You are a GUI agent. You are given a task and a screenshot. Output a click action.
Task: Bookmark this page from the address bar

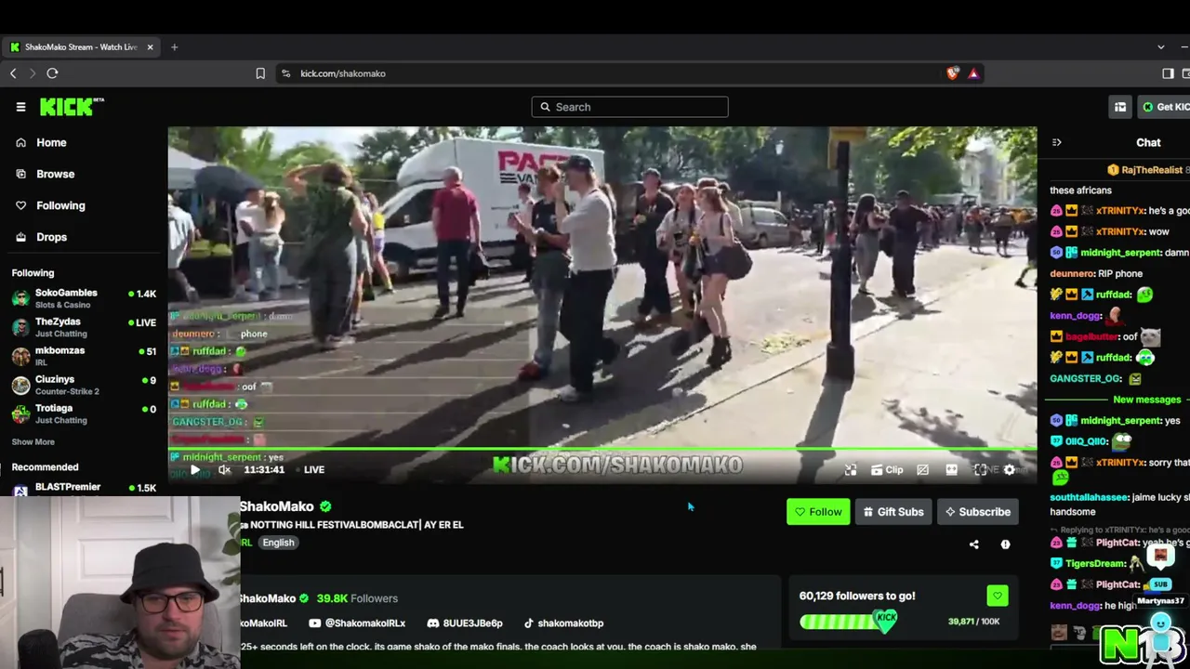260,73
